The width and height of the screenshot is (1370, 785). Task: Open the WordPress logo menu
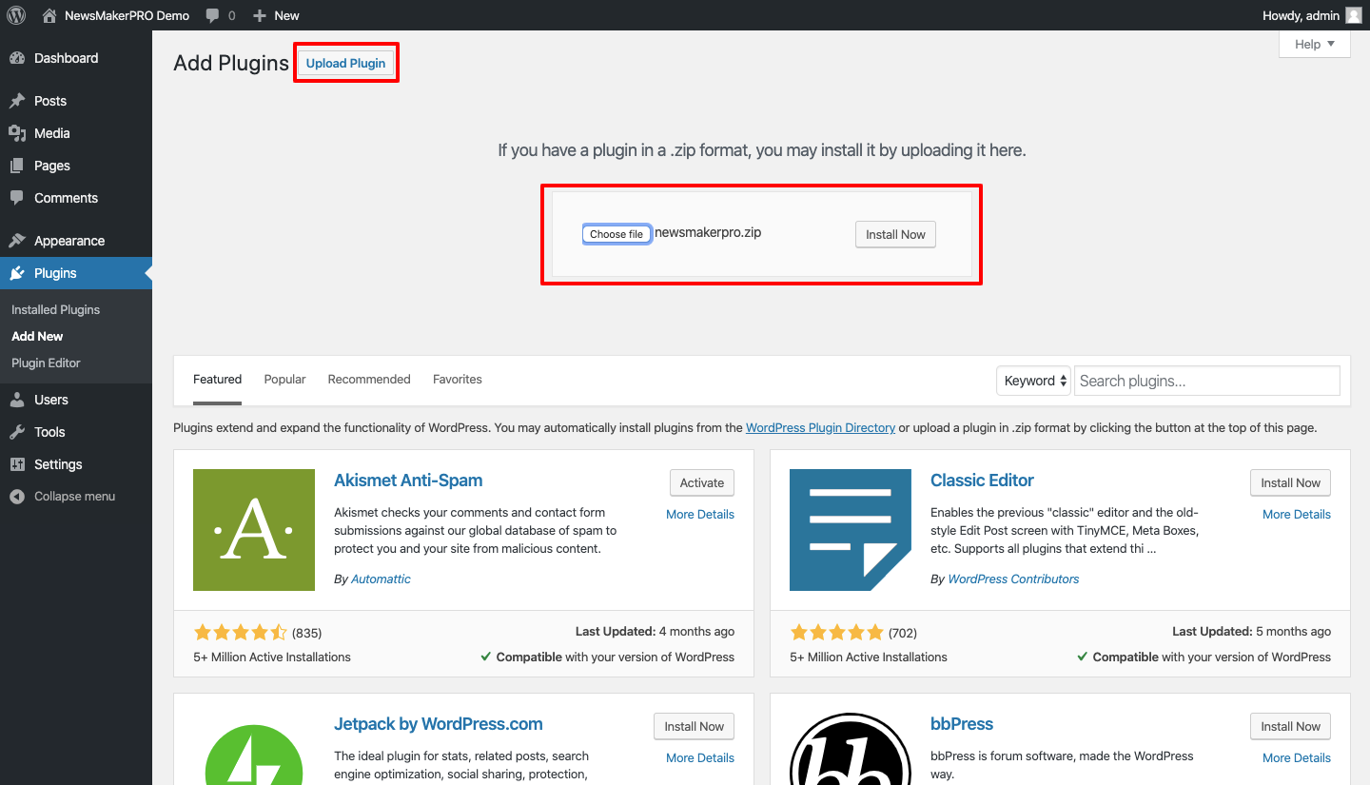pos(16,15)
